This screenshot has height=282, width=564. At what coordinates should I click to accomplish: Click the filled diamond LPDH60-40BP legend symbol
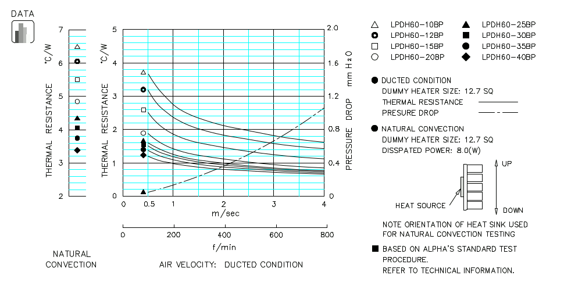[466, 57]
